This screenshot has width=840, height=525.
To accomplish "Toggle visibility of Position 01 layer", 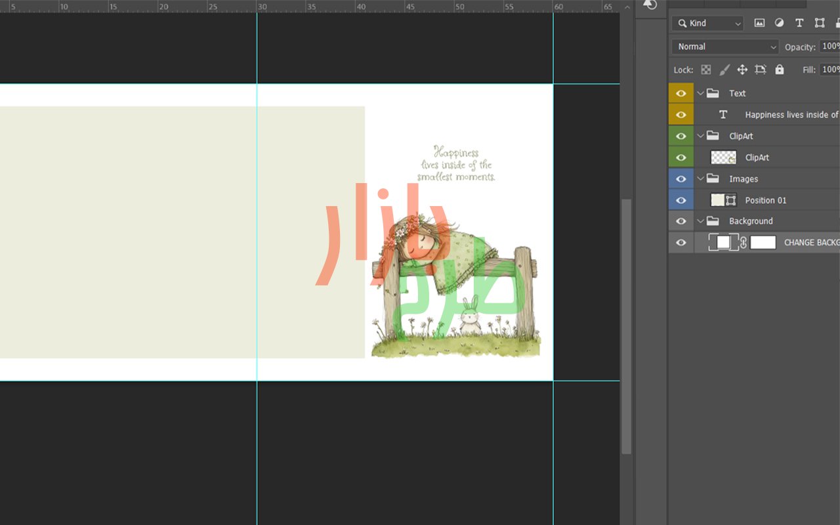I will [681, 200].
